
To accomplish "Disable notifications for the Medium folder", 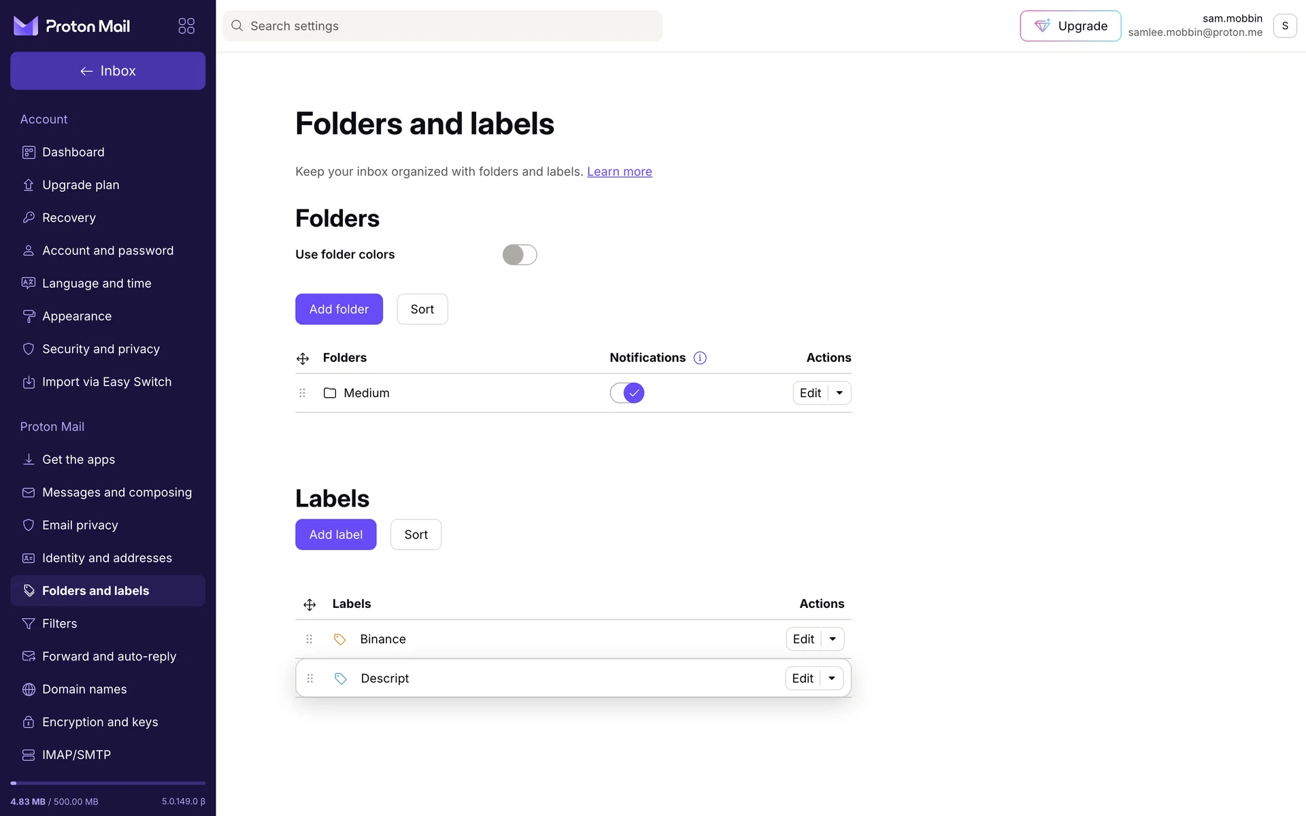I will point(626,393).
